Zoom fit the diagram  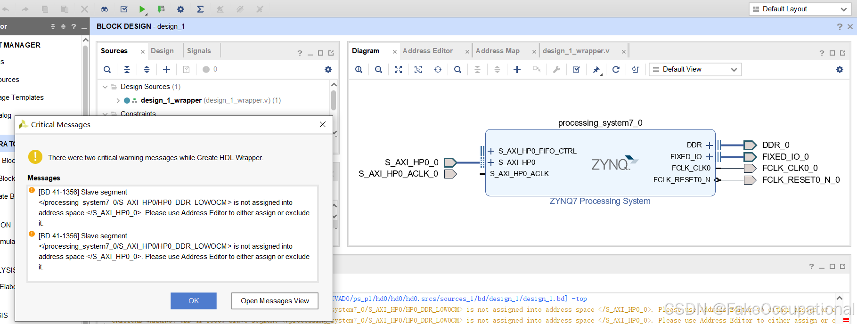pyautogui.click(x=398, y=69)
